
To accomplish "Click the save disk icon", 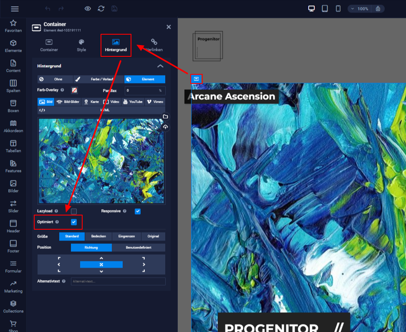I will (114, 9).
